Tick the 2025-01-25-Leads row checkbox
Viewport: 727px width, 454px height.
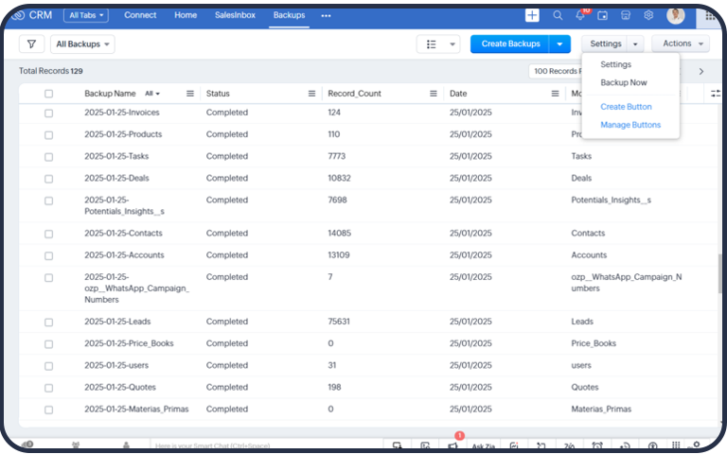(x=48, y=322)
